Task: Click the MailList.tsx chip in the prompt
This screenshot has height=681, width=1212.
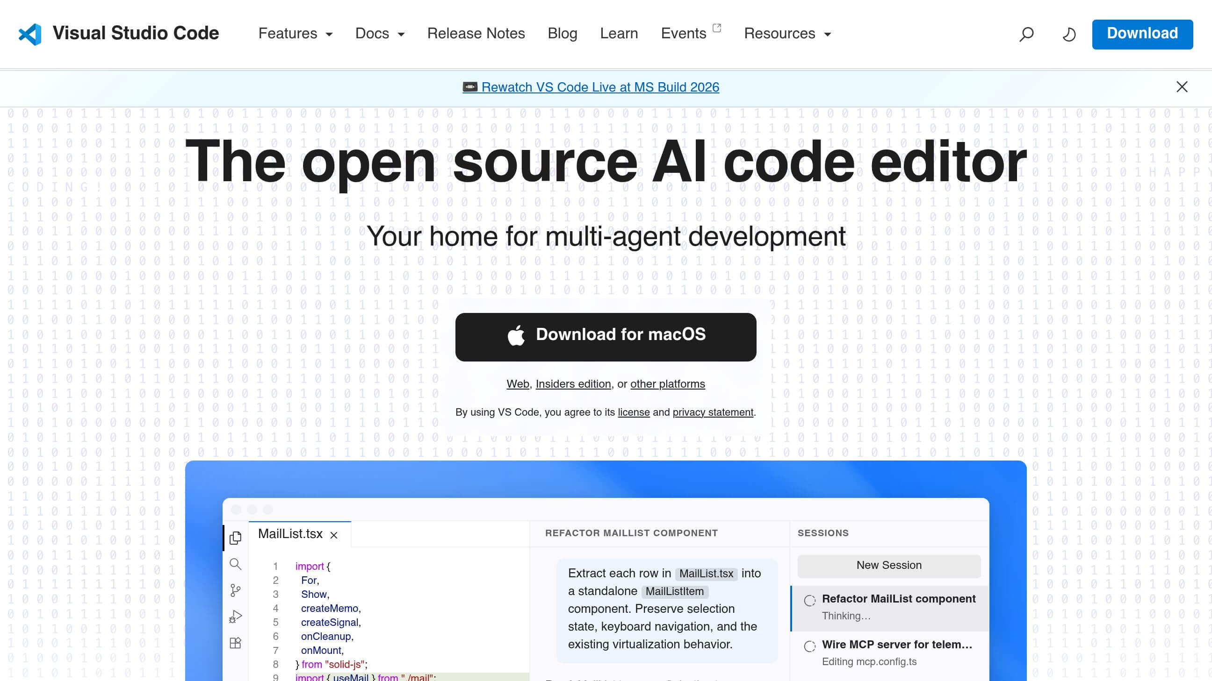Action: [706, 574]
